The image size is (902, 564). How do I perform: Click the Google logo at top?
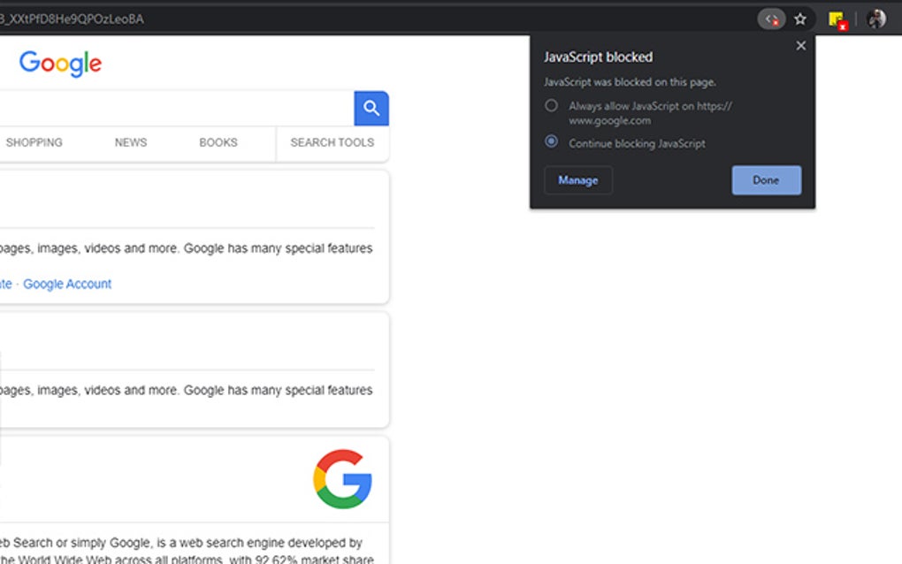tap(60, 64)
